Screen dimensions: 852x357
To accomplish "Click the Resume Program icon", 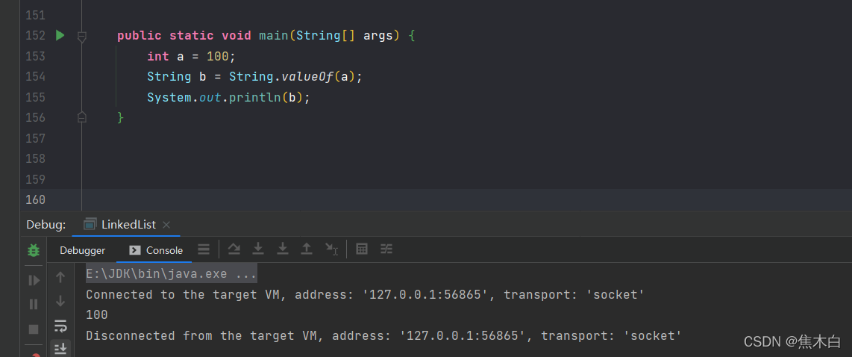I will click(x=34, y=280).
